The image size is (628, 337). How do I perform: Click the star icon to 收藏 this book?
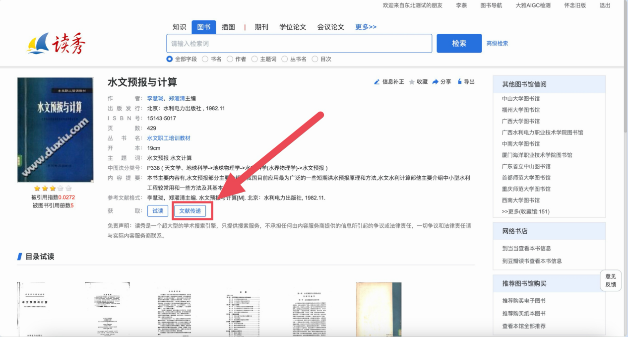[412, 82]
